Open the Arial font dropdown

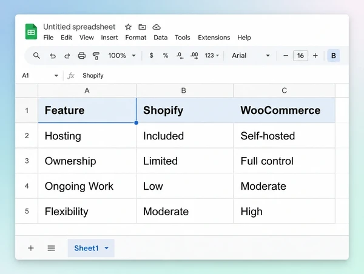251,56
